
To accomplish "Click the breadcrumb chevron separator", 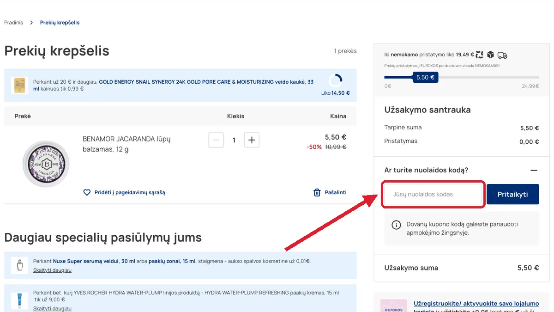I will [x=31, y=23].
